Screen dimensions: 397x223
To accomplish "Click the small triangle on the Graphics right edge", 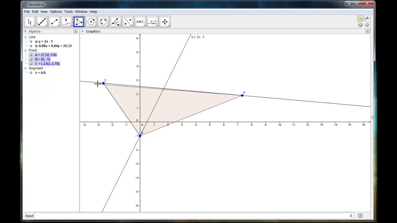I will 372,117.
